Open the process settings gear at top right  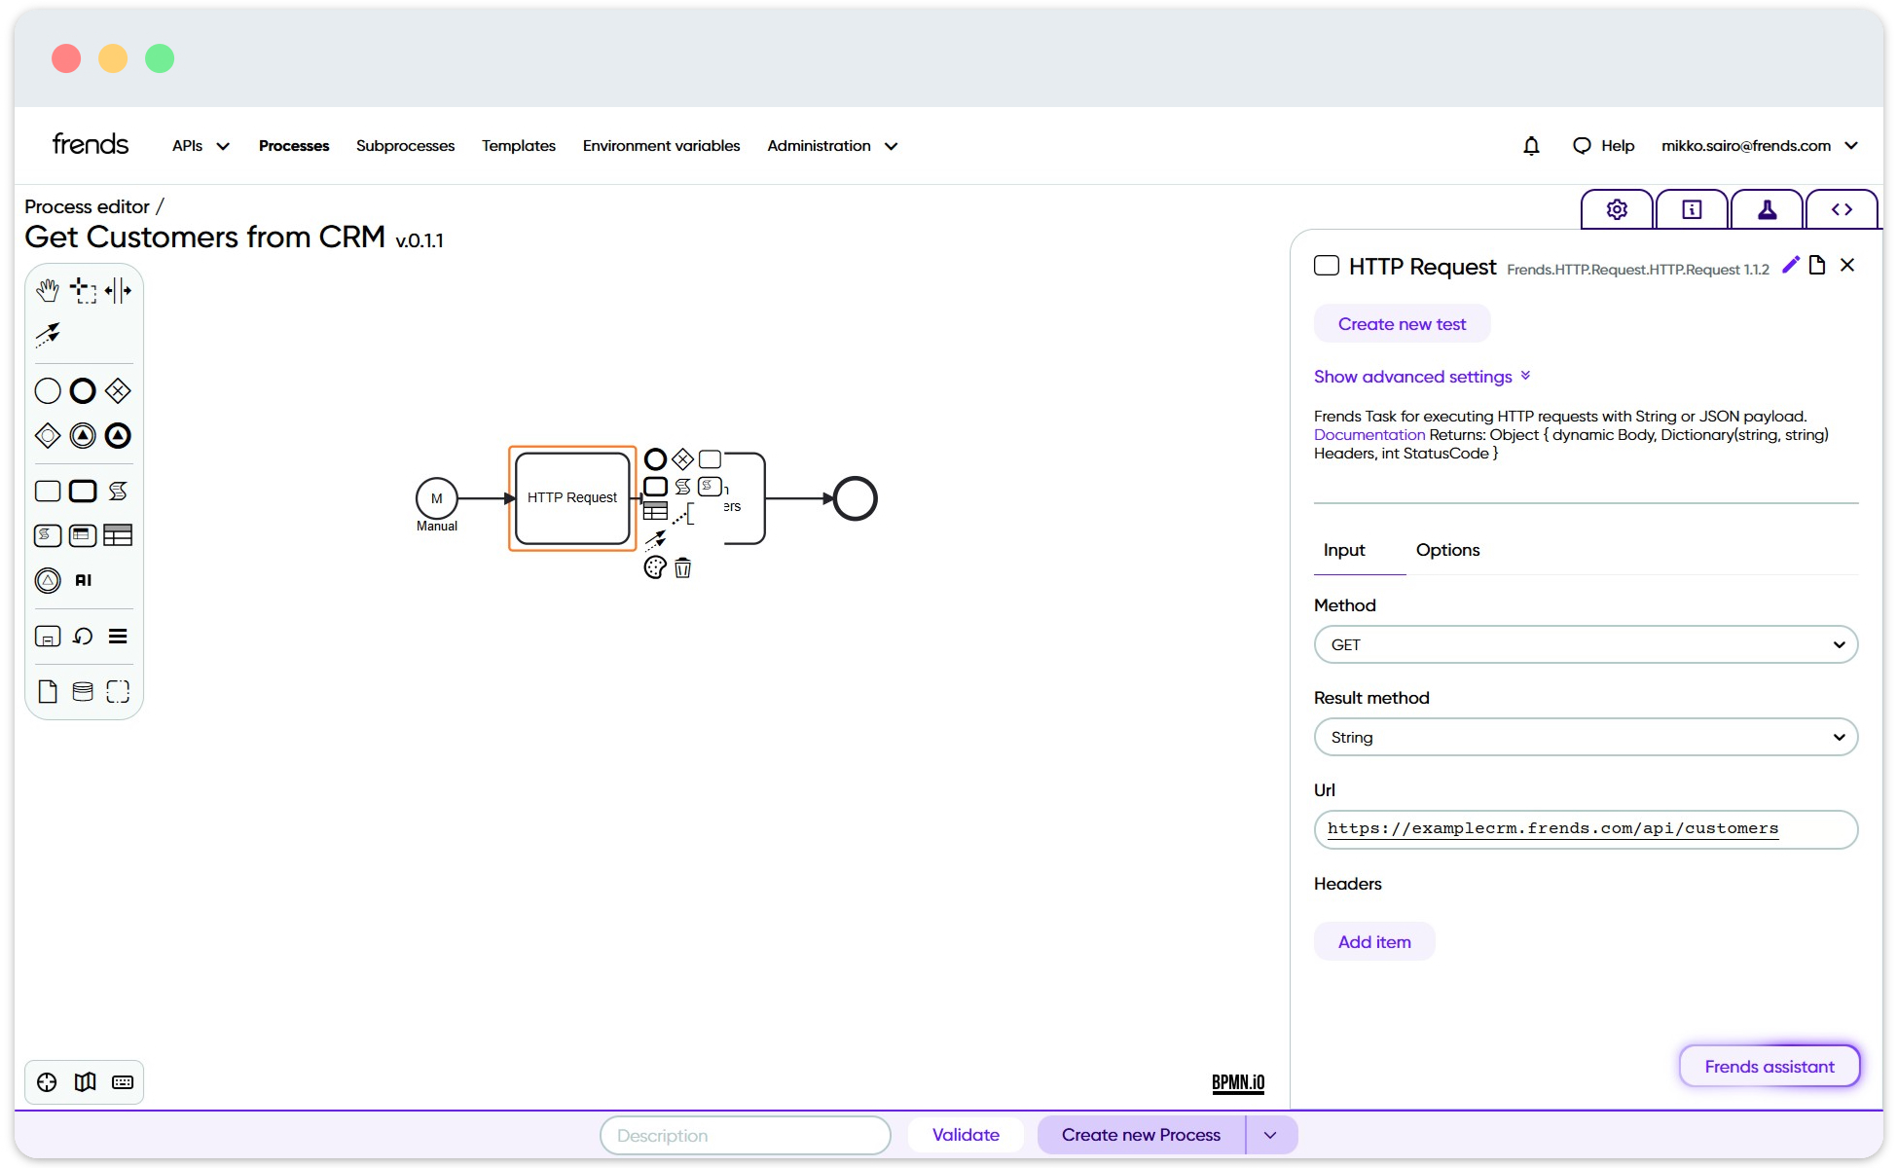point(1616,208)
